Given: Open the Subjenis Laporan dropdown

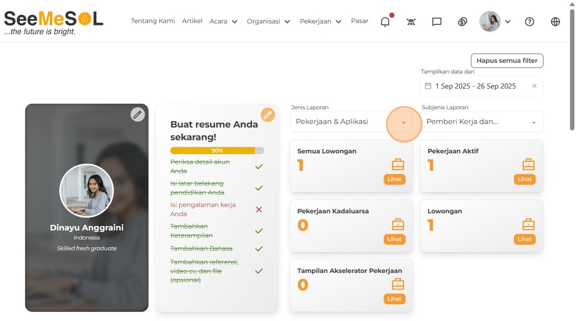Looking at the screenshot, I should click(533, 122).
